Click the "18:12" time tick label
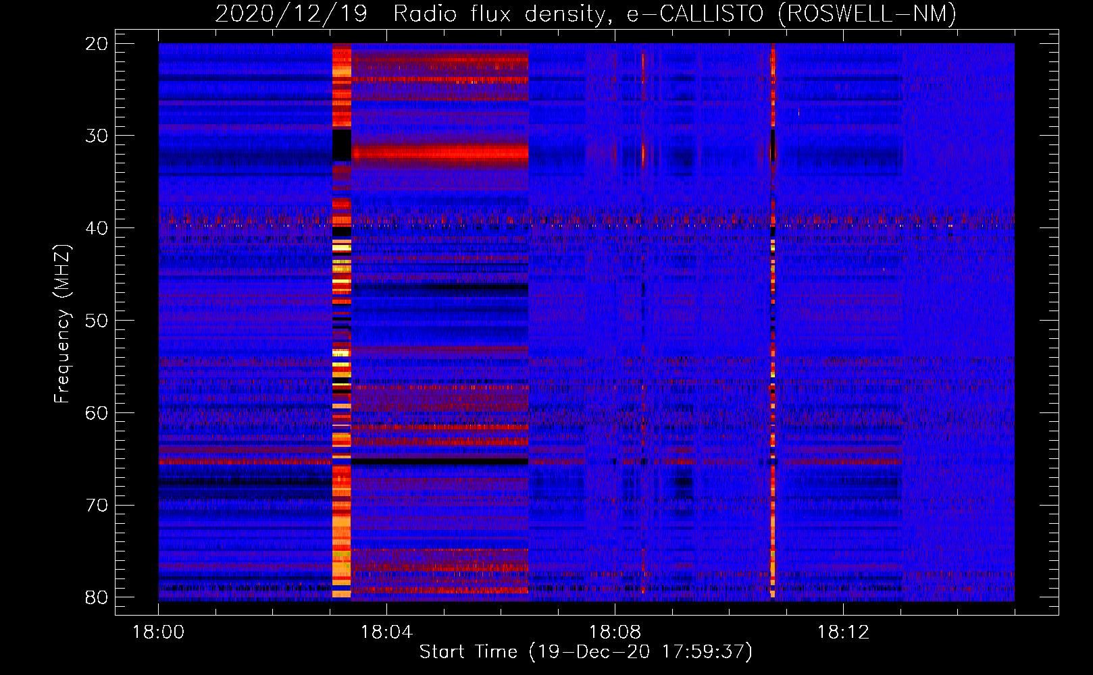Screen dimensions: 1093x675 843,632
